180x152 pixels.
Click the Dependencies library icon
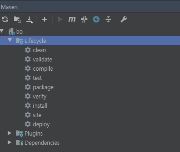(19, 143)
